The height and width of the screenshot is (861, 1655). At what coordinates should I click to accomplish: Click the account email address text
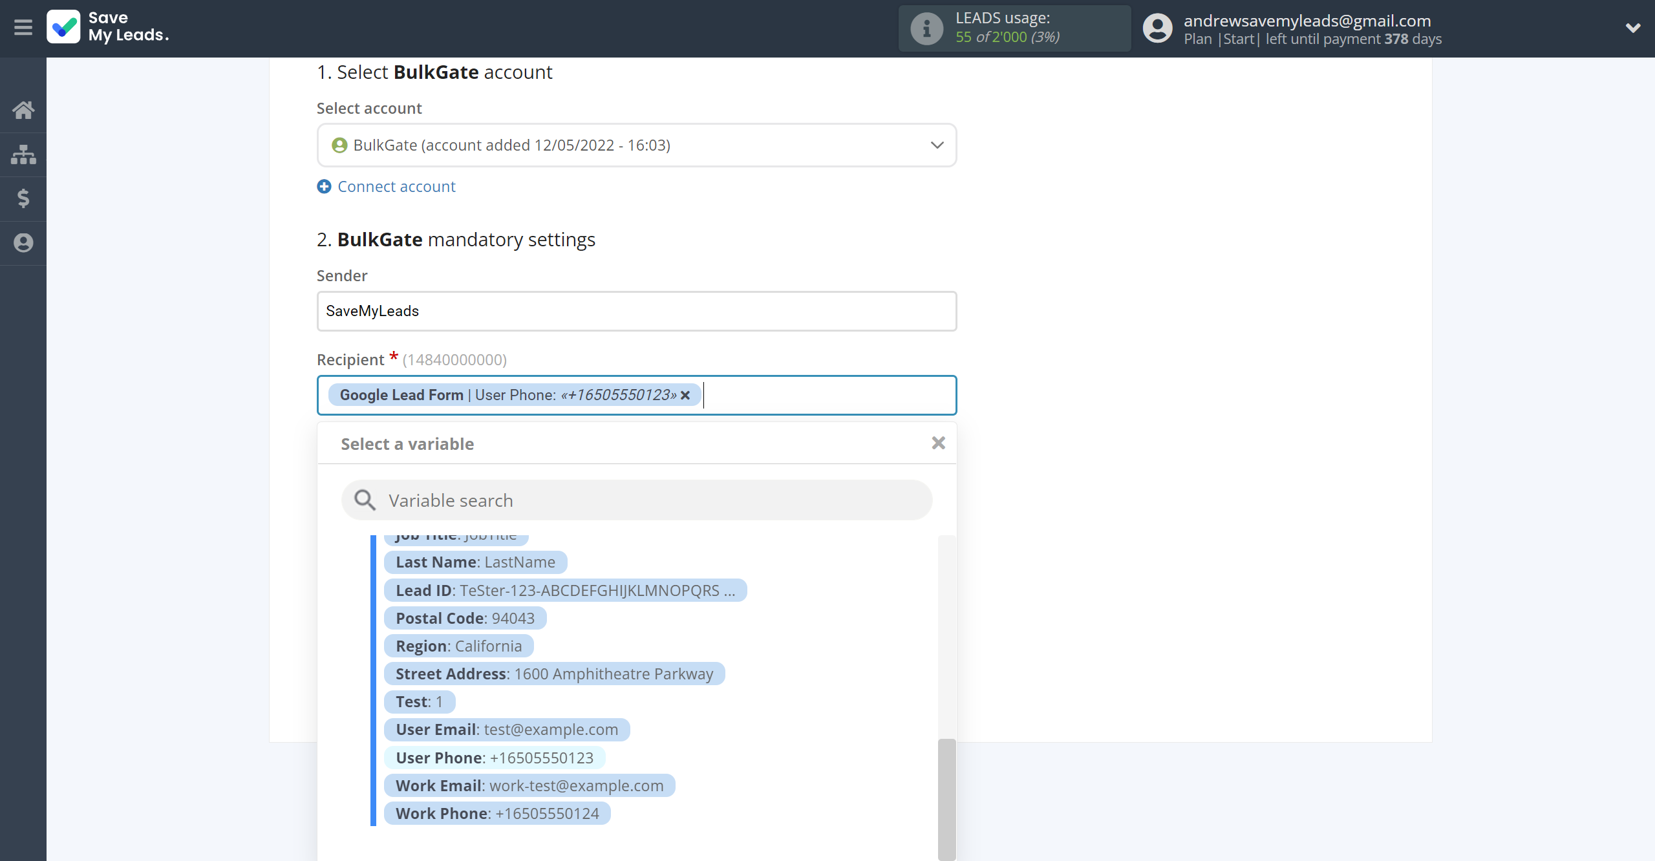point(1307,21)
